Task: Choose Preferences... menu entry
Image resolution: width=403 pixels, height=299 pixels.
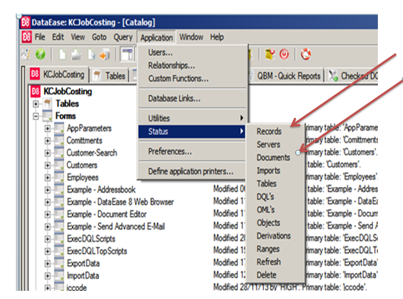Action: coord(192,151)
